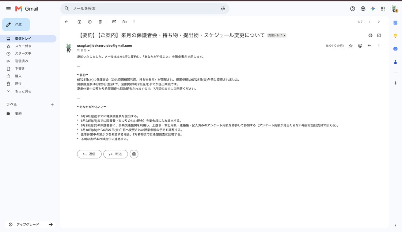Open the move-to folder icon
The image size is (402, 232).
point(125,22)
